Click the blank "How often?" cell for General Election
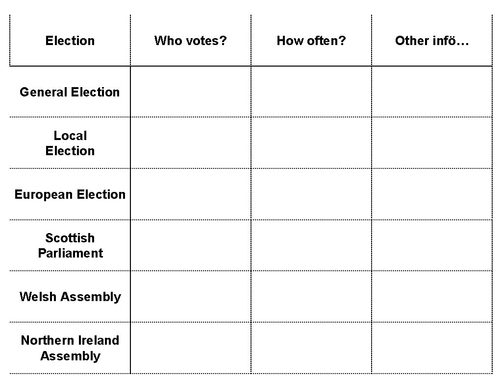 (x=311, y=92)
